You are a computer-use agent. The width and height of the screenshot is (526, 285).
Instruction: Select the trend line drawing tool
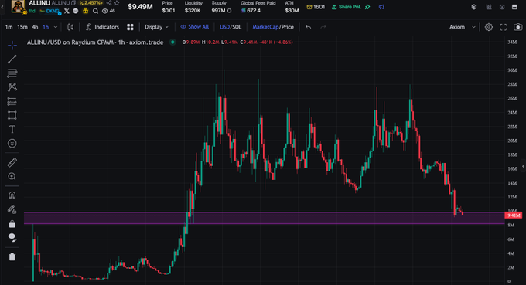(12, 59)
